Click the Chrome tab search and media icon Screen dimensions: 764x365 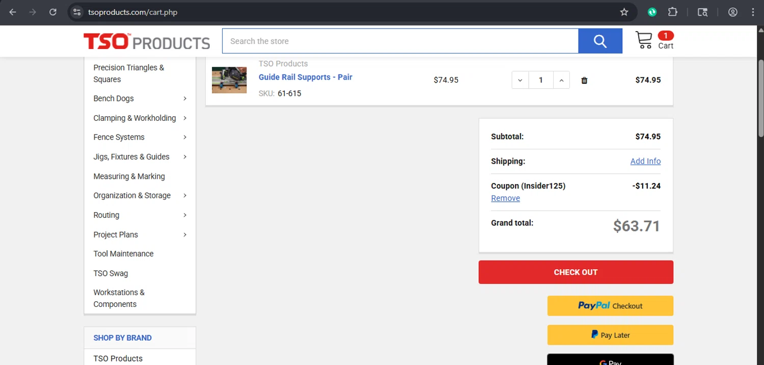[702, 12]
